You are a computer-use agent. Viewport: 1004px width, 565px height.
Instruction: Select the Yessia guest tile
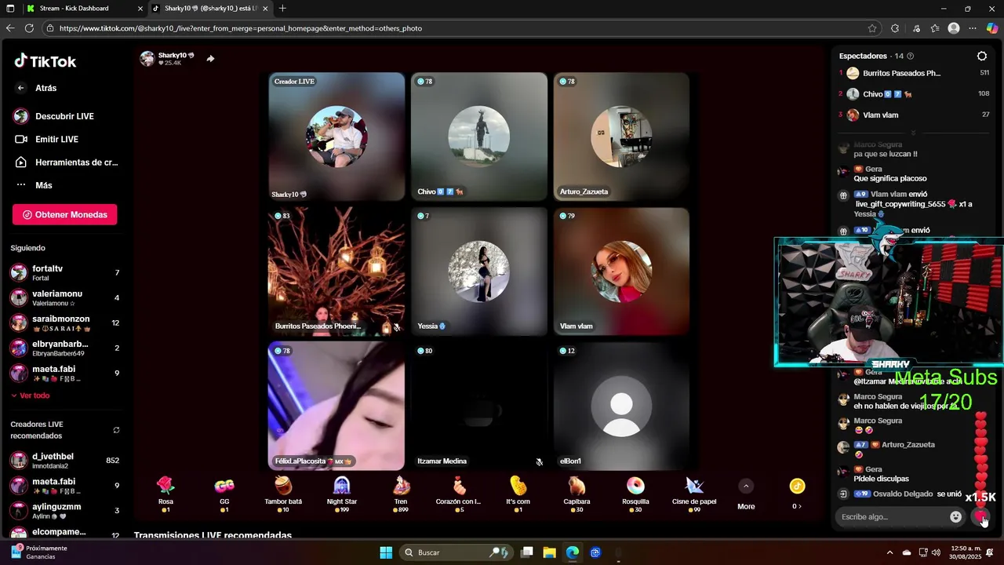(x=479, y=272)
